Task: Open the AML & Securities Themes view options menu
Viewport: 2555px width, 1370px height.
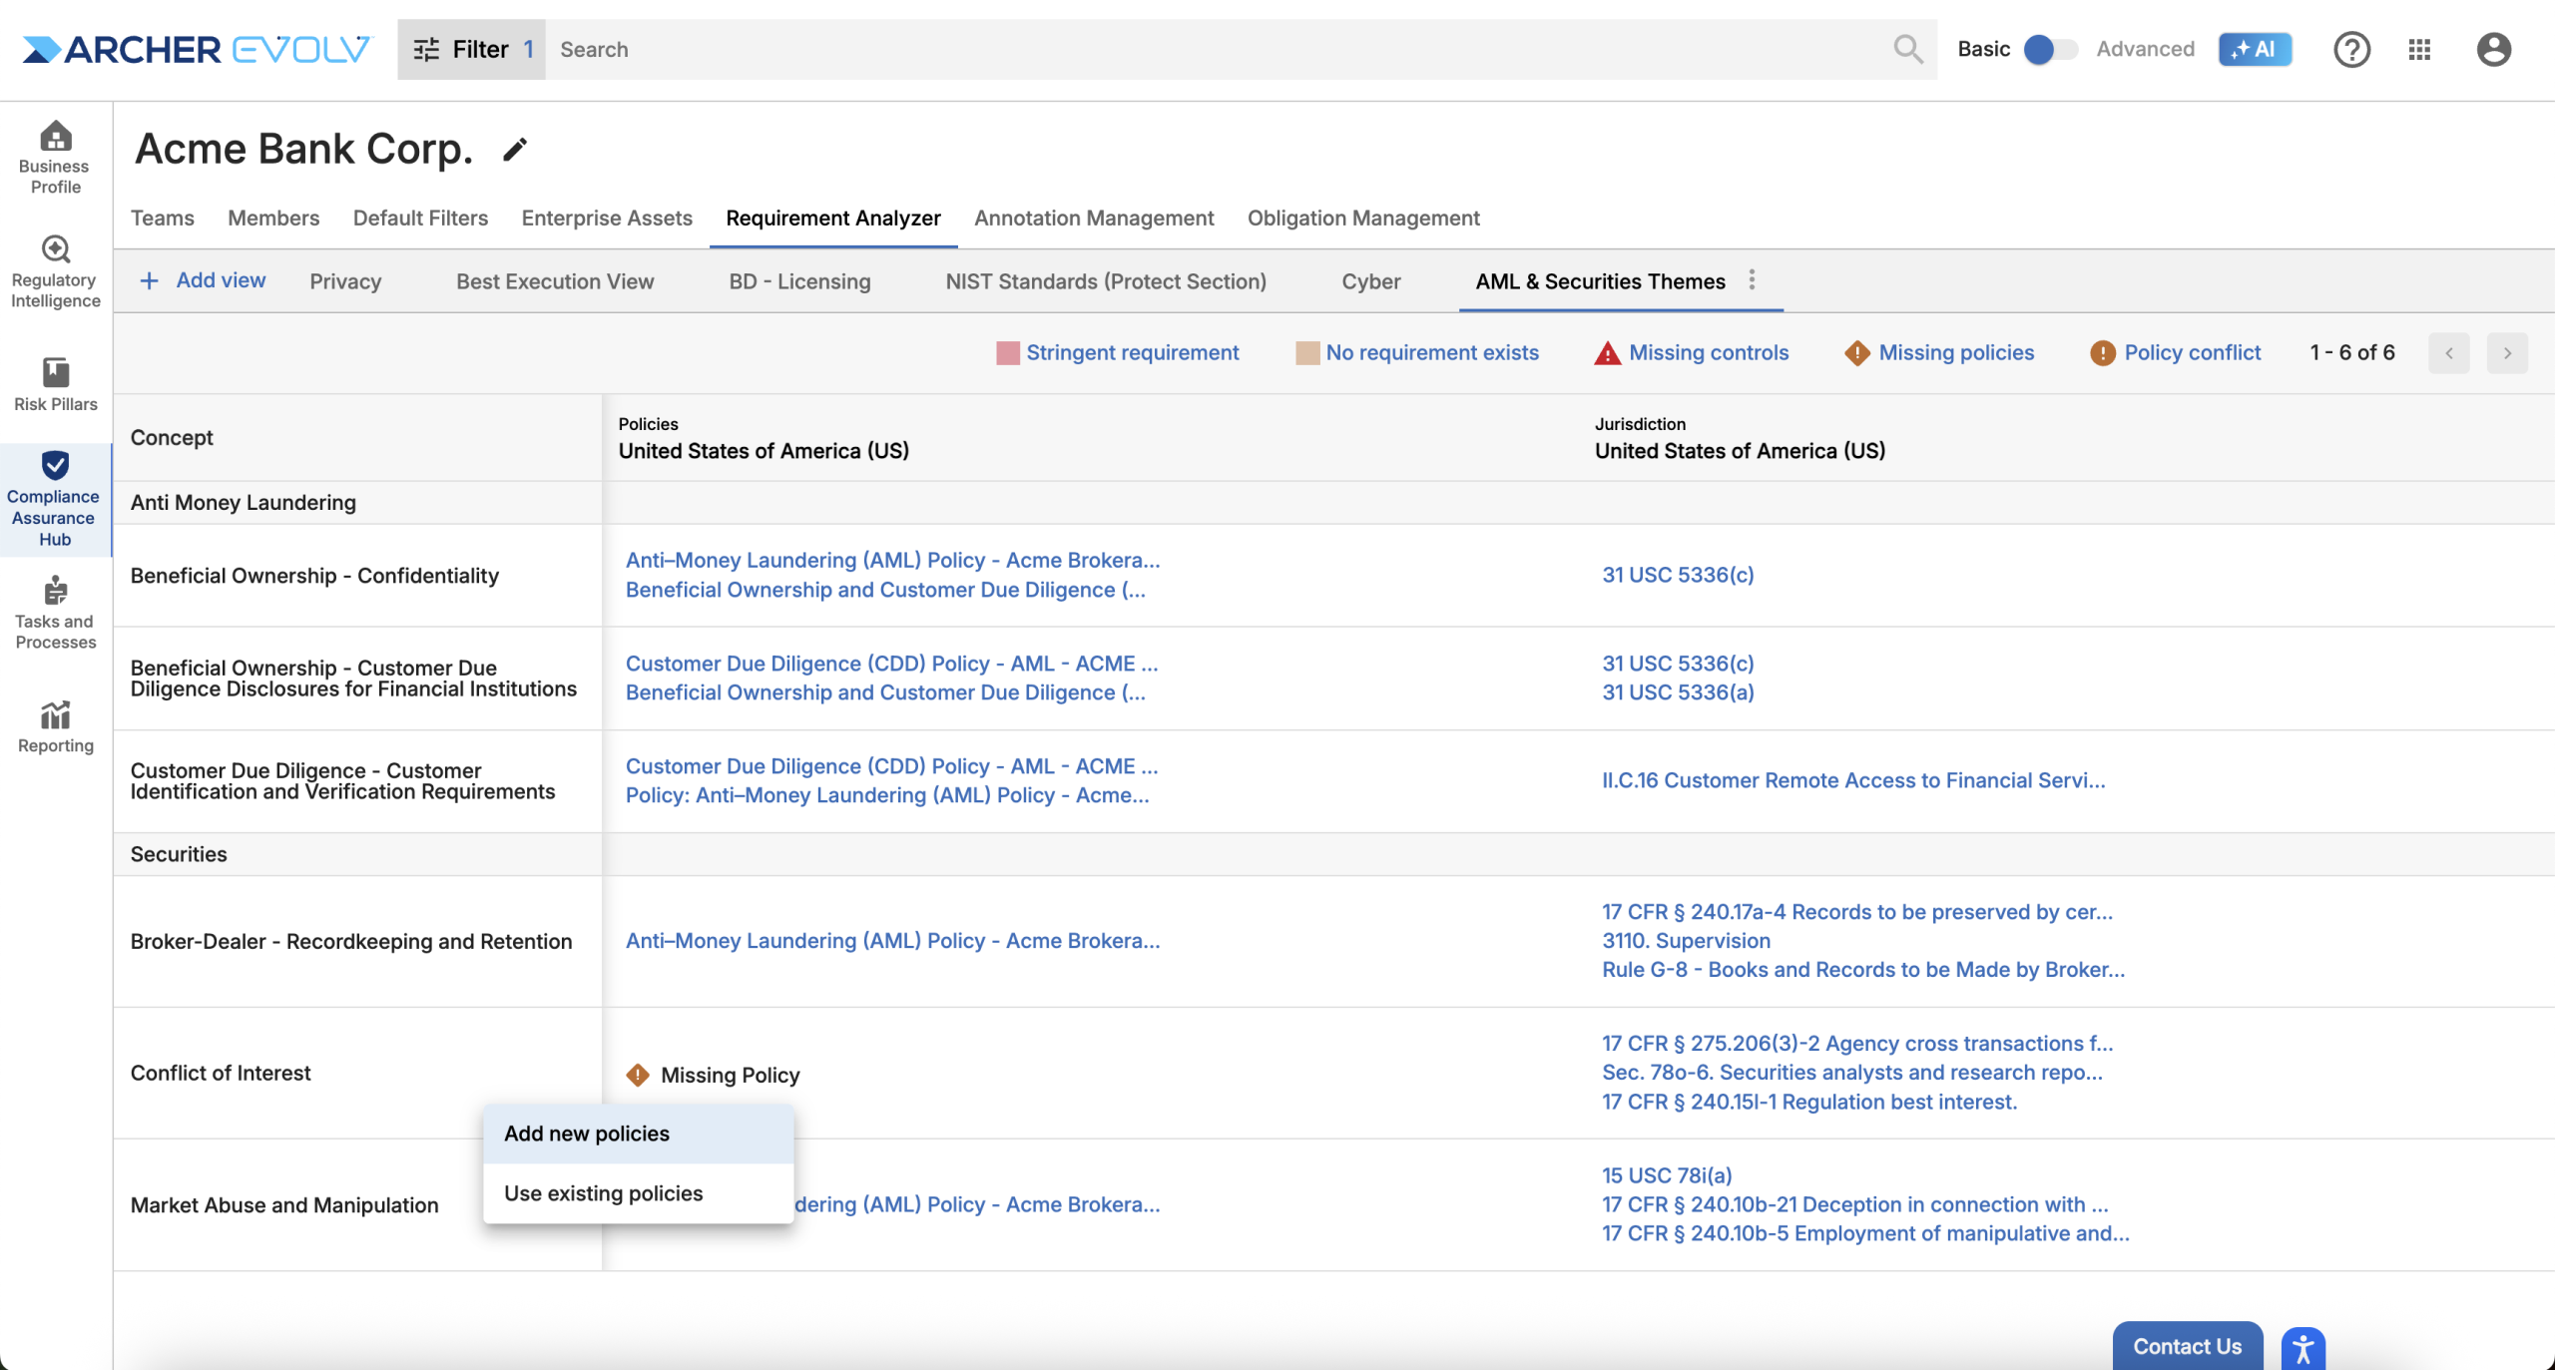Action: pos(1752,280)
